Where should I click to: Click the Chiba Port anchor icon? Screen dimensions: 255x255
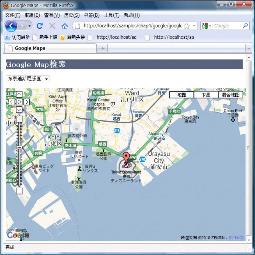(x=233, y=120)
